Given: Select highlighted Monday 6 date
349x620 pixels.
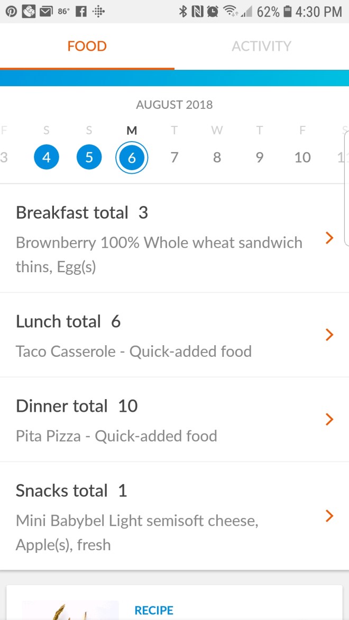Looking at the screenshot, I should coord(132,157).
